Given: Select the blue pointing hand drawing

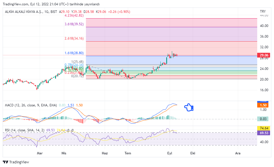Looking at the screenshot, I should tap(189, 107).
